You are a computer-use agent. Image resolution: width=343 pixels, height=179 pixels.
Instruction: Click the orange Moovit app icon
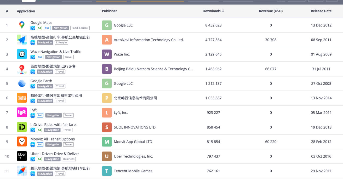point(22,142)
